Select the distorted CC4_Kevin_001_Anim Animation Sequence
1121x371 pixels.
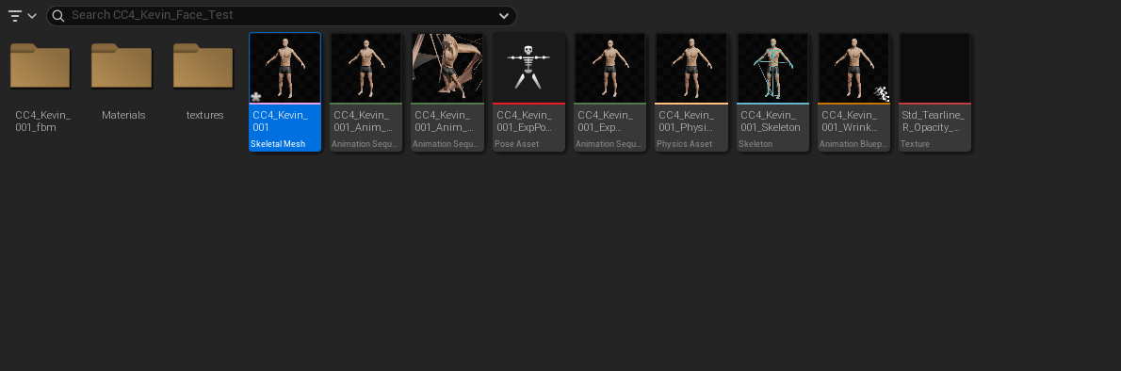[447, 92]
